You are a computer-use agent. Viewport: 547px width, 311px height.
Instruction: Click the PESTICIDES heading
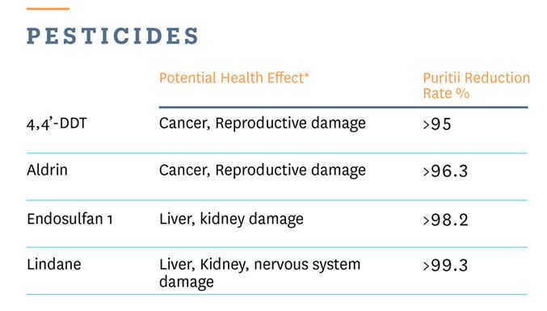(x=112, y=36)
